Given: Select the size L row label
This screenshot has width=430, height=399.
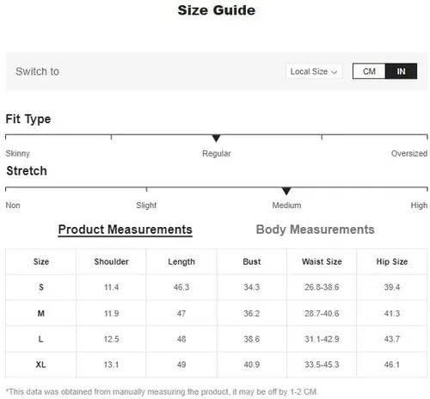Looking at the screenshot, I should pyautogui.click(x=40, y=339).
